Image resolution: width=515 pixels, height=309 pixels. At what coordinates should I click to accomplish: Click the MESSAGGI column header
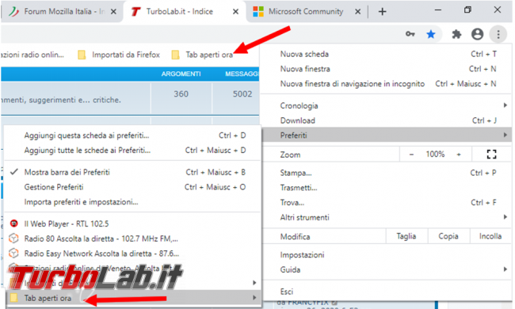pyautogui.click(x=242, y=74)
